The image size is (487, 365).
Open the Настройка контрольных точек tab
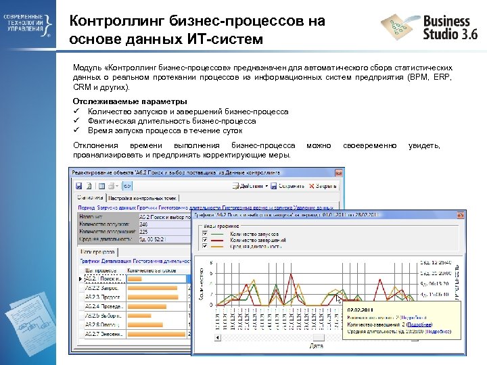pos(142,198)
